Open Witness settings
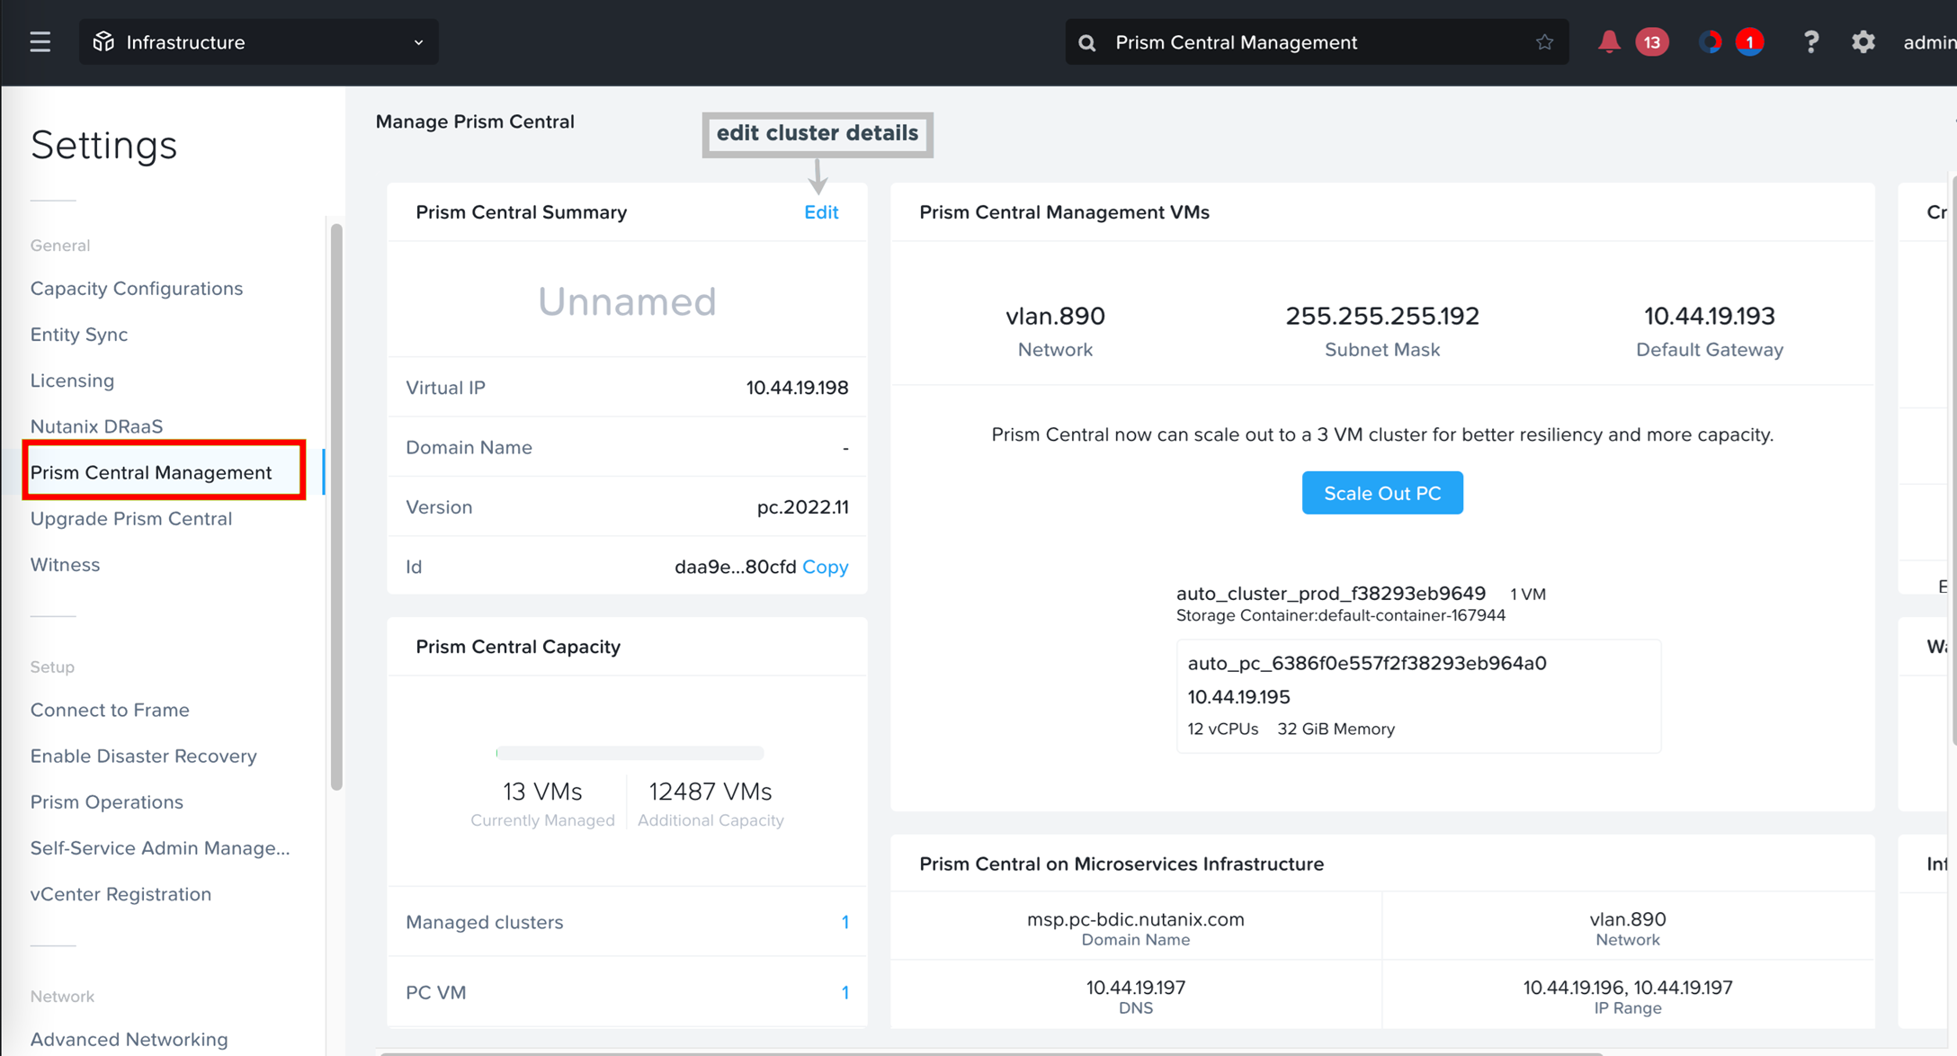 click(65, 565)
